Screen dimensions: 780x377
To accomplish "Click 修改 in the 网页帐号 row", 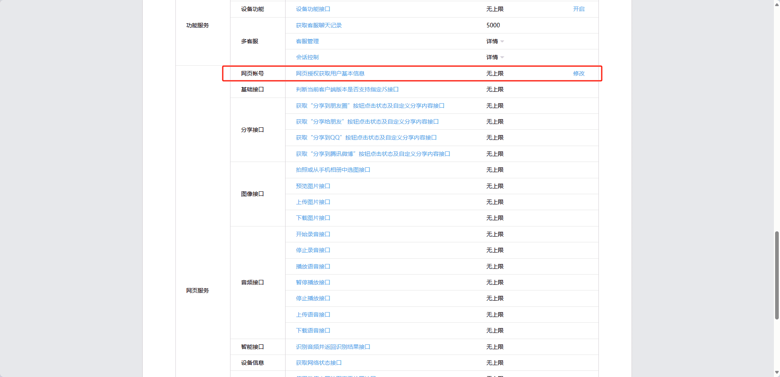I will click(x=578, y=73).
